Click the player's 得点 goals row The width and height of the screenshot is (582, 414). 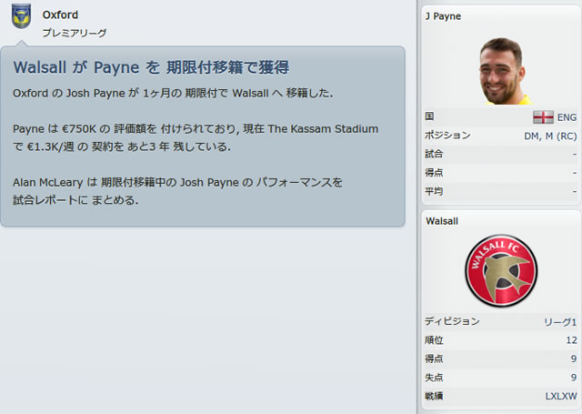pos(501,173)
